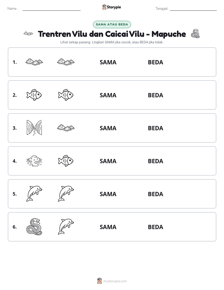Viewport: 224px width, 290px height.
Task: Select SAMA for row 1
Action: (108, 62)
